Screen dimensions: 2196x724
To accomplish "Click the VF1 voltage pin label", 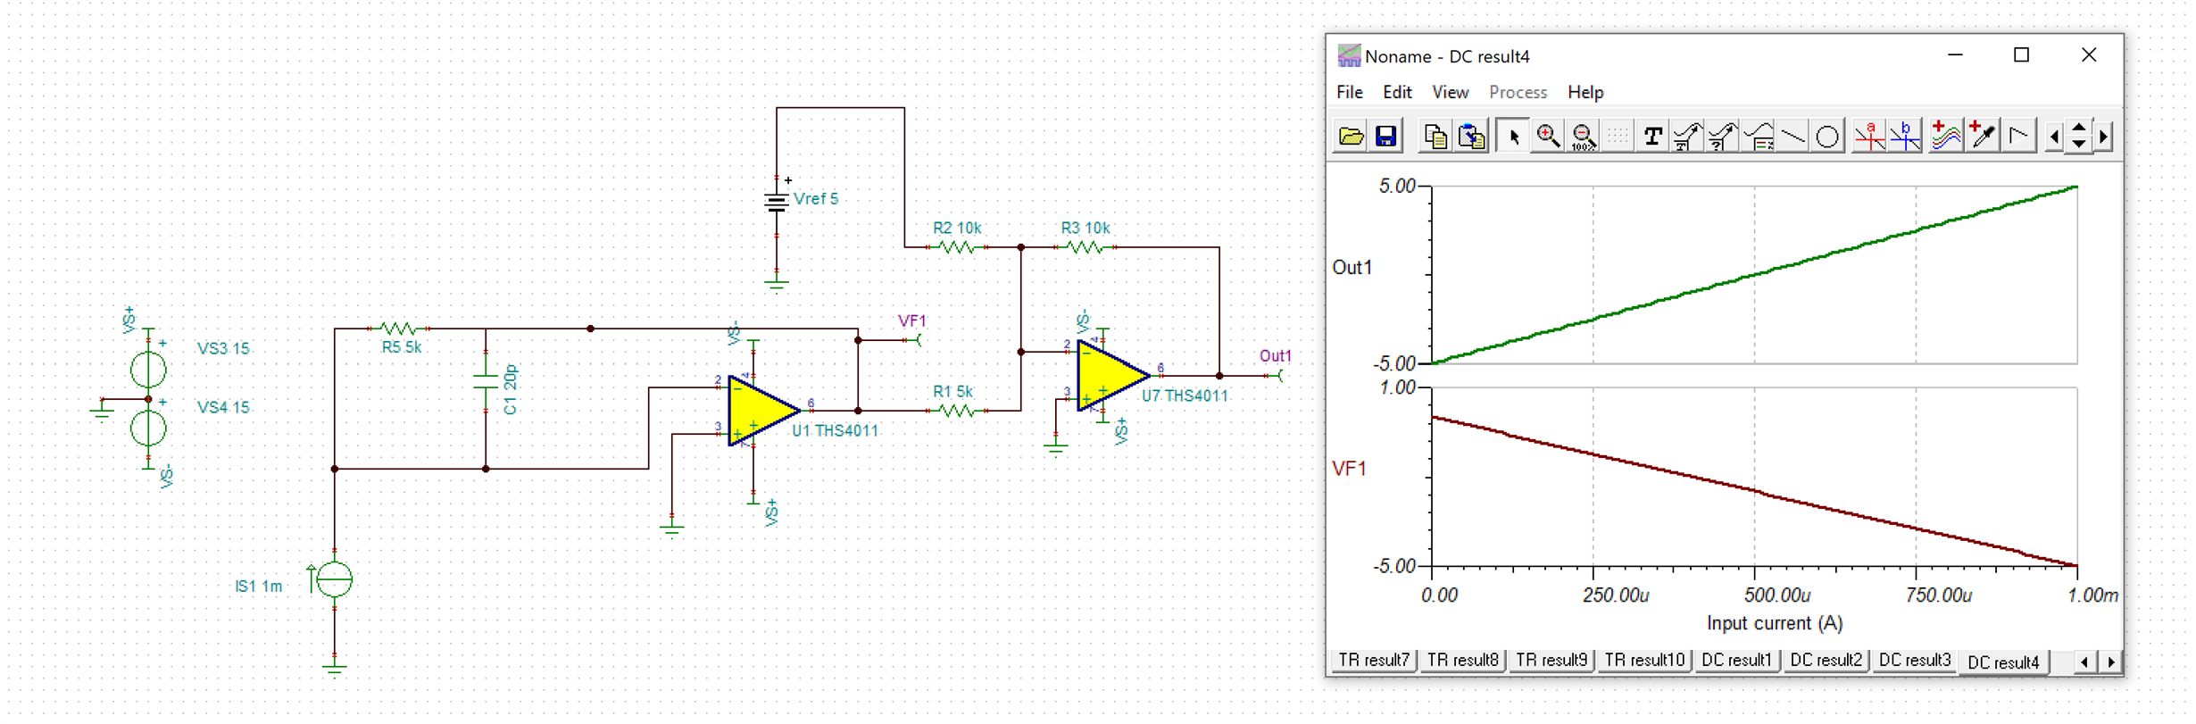I will 912,321.
